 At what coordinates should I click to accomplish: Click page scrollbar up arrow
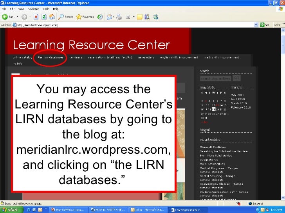(x=283, y=30)
